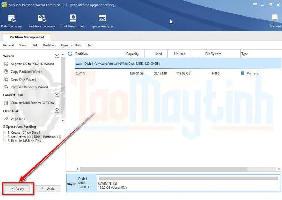
Task: Collapse the Wizard section
Action: click(x=57, y=56)
